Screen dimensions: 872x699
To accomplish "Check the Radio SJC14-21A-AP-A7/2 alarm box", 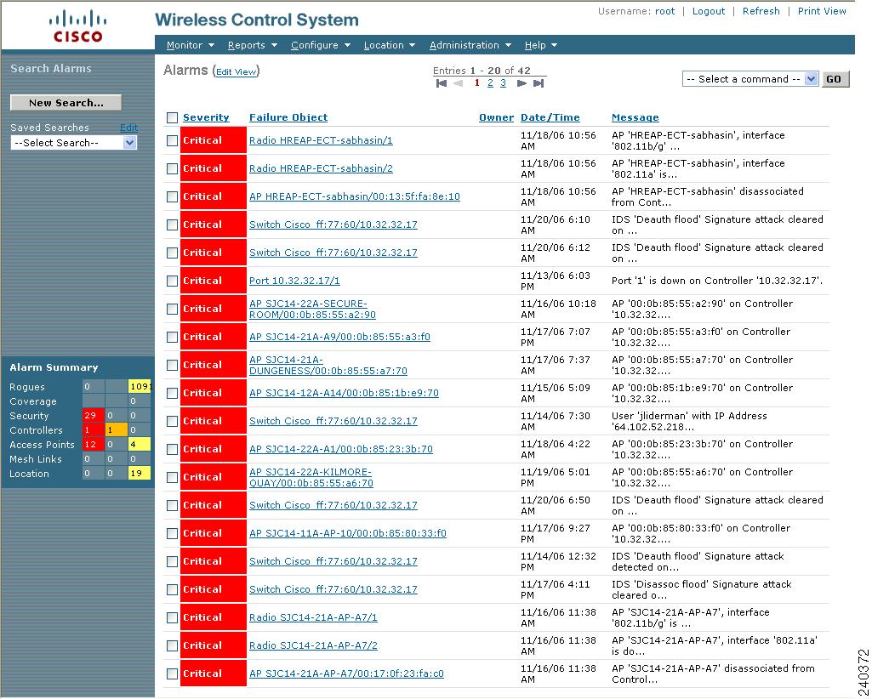I will (x=173, y=645).
